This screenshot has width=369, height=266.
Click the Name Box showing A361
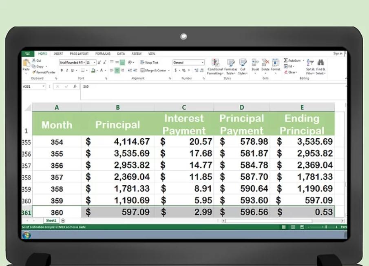point(33,86)
